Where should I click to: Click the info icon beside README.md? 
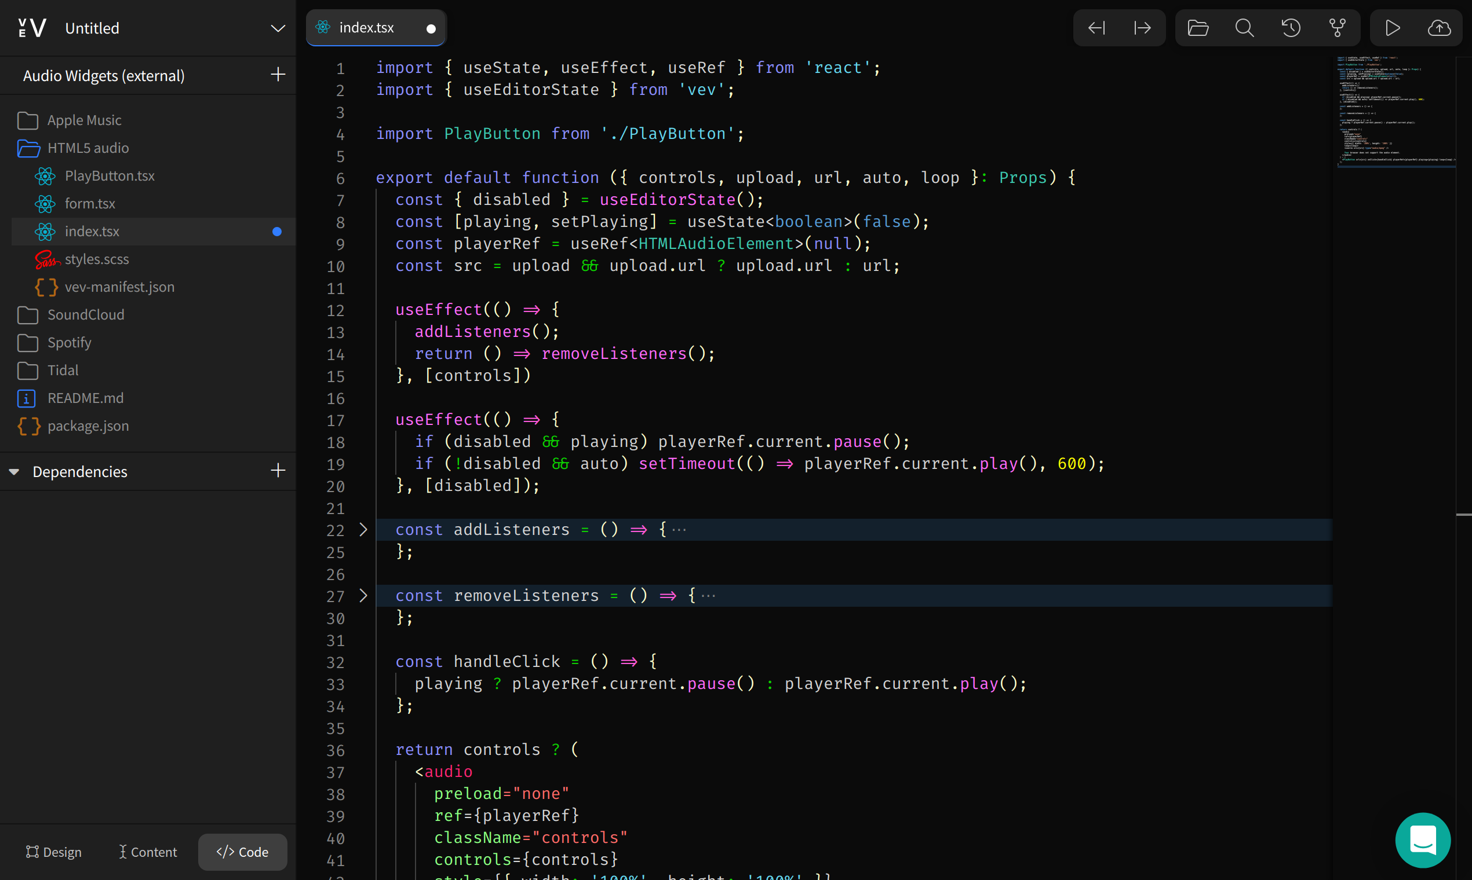(x=27, y=398)
